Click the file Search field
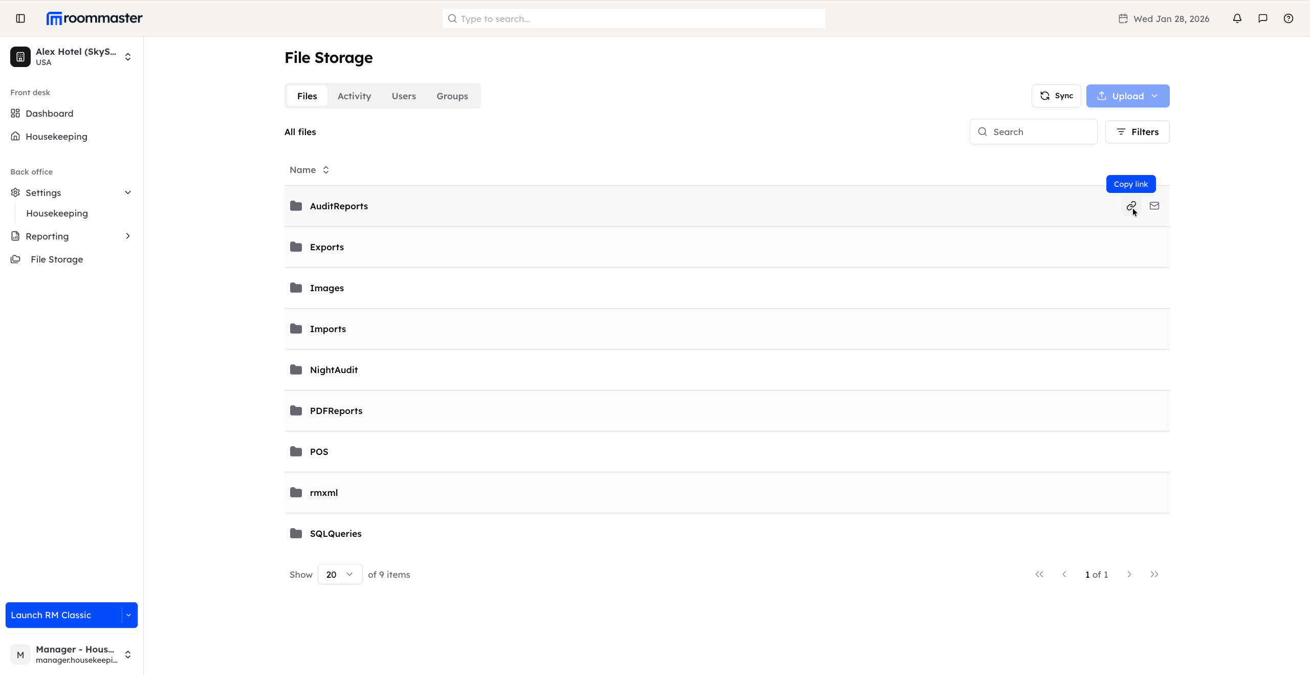 point(1039,132)
